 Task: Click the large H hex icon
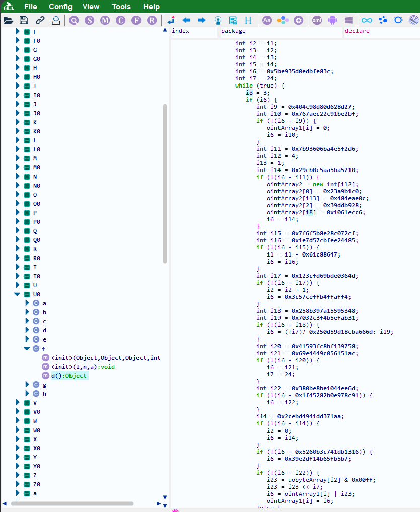[248, 20]
